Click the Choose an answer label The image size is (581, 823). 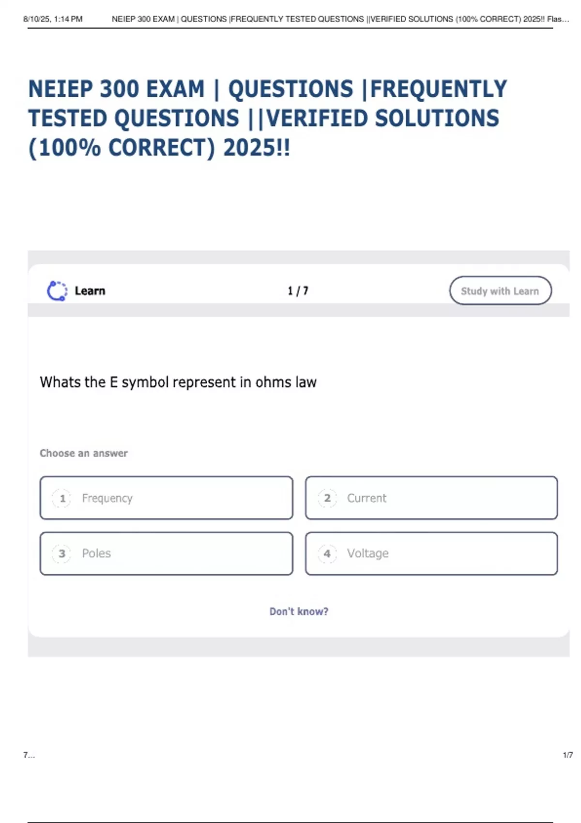pyautogui.click(x=84, y=453)
